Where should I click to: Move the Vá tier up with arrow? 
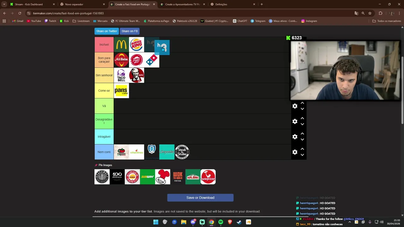(x=302, y=103)
